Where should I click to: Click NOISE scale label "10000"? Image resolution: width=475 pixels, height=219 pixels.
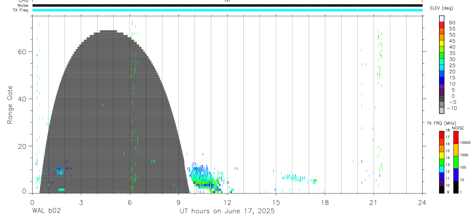465,143
